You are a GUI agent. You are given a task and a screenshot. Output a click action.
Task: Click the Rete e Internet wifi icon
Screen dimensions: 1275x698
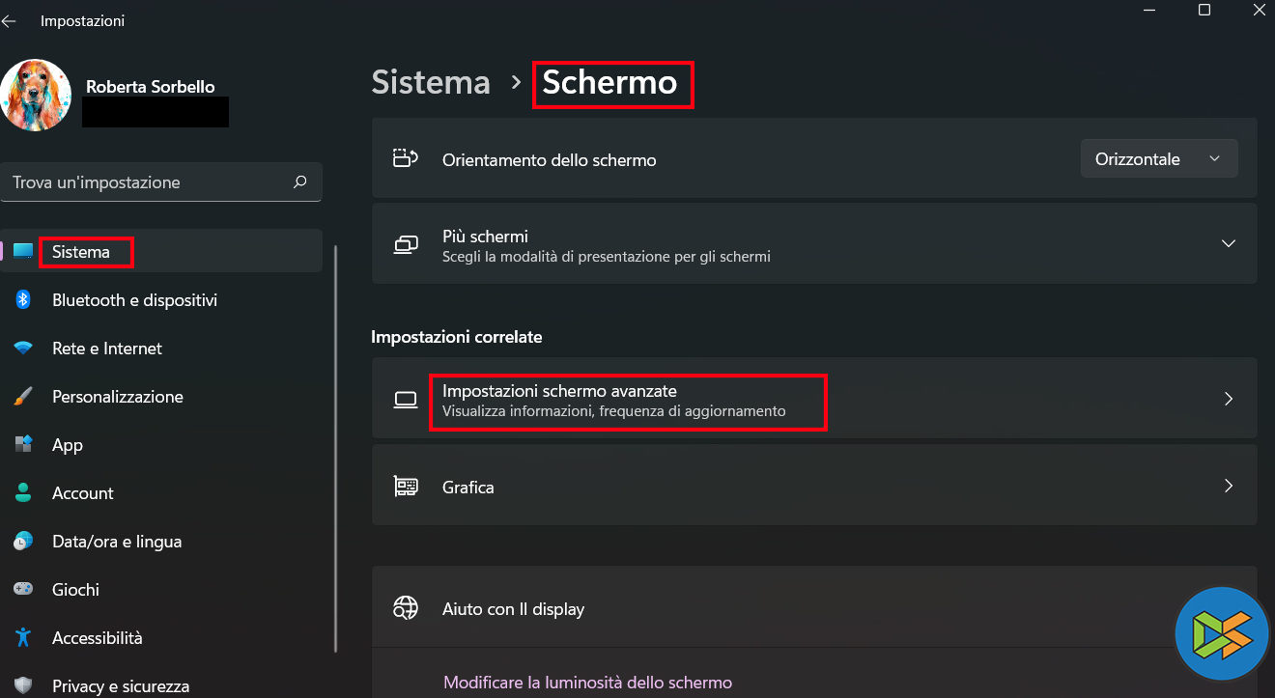coord(23,349)
